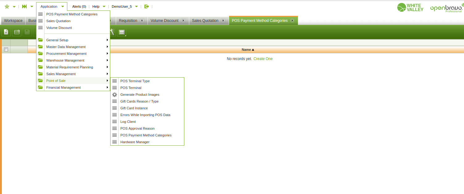
Task: Collapse the Application menu button
Action: coord(52,6)
